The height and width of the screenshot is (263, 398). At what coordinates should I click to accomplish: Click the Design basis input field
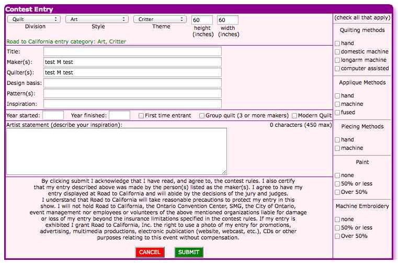click(132, 83)
